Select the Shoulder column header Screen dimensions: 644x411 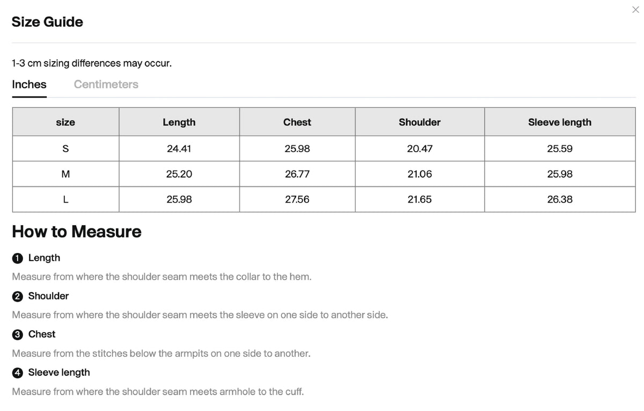pos(420,122)
